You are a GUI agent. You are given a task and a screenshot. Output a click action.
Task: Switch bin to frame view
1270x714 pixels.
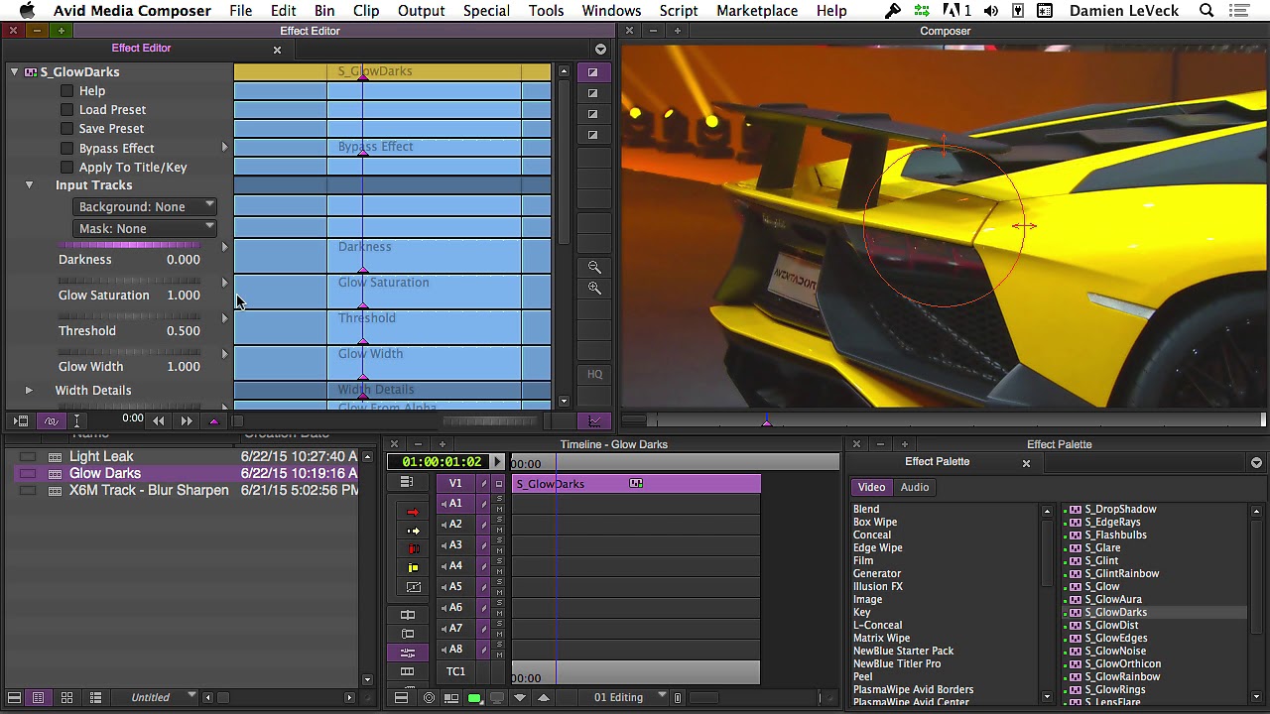click(66, 698)
